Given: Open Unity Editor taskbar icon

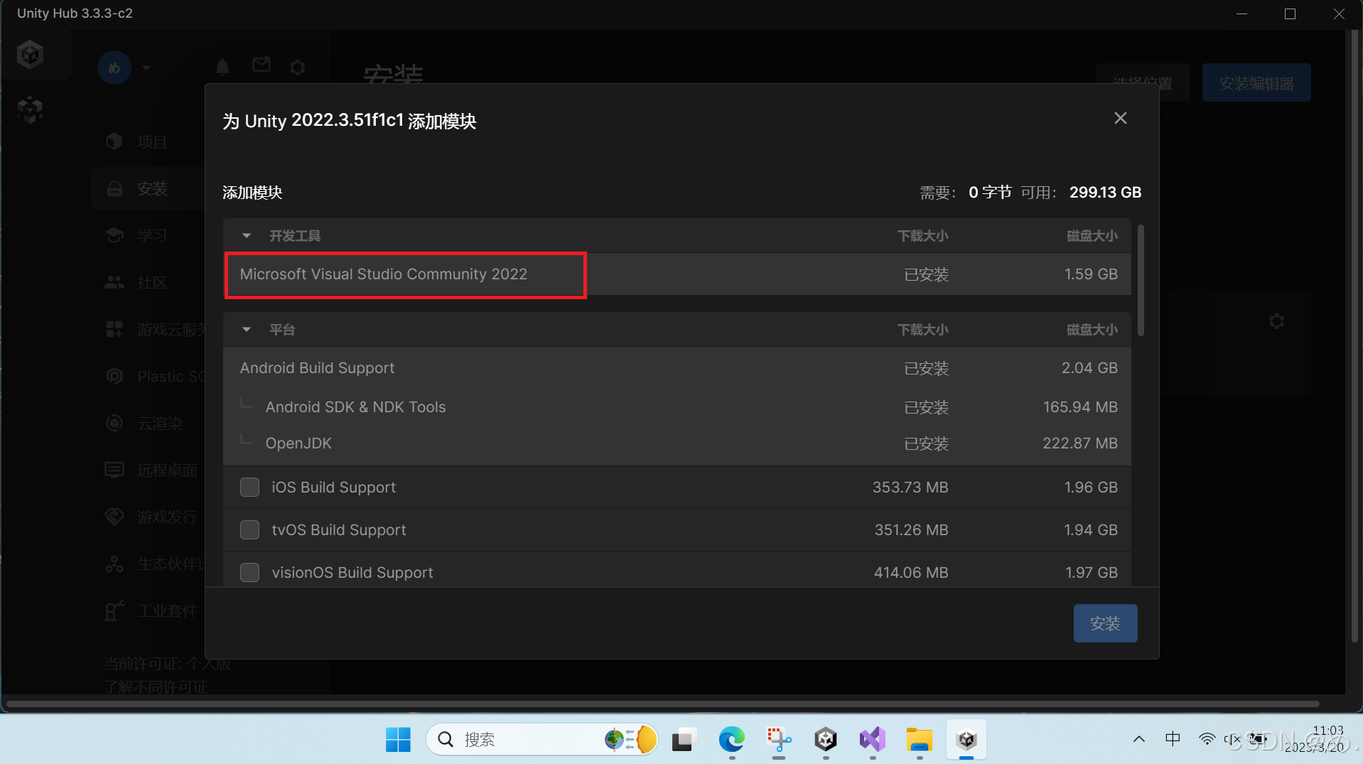Looking at the screenshot, I should (826, 739).
